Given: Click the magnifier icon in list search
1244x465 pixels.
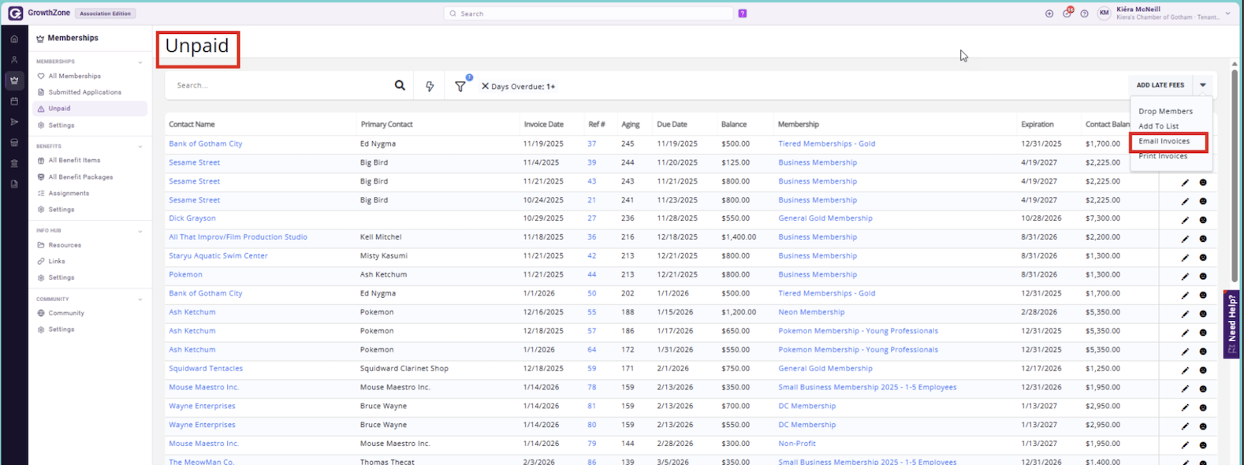Looking at the screenshot, I should [x=400, y=85].
